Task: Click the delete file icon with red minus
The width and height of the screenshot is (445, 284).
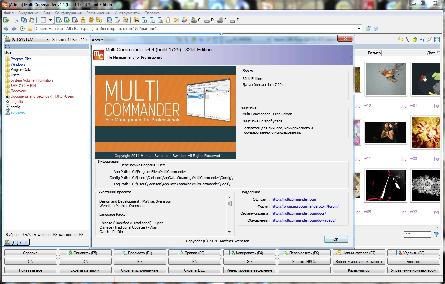Action: coord(75,20)
